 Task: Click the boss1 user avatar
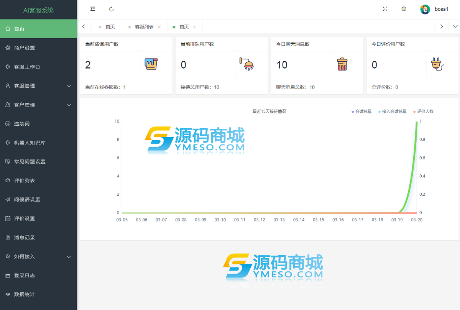point(425,9)
